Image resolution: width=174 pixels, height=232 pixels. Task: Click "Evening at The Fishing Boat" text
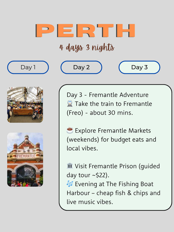pos(114,184)
